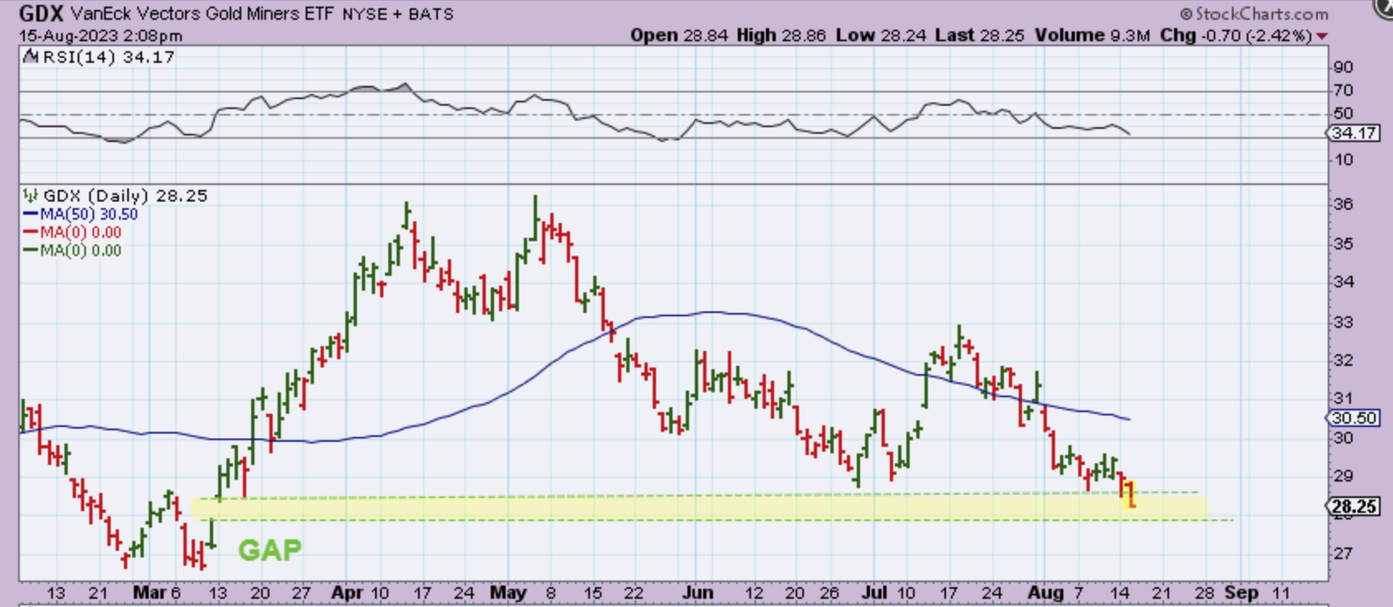The image size is (1393, 607).
Task: Click the Aug month label on date axis
Action: pos(1045,593)
